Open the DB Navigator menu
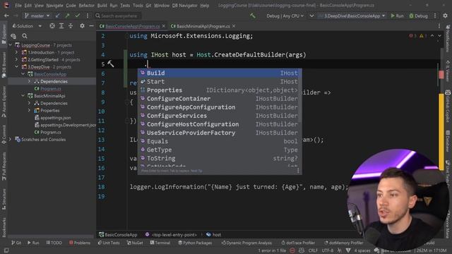 184,6
